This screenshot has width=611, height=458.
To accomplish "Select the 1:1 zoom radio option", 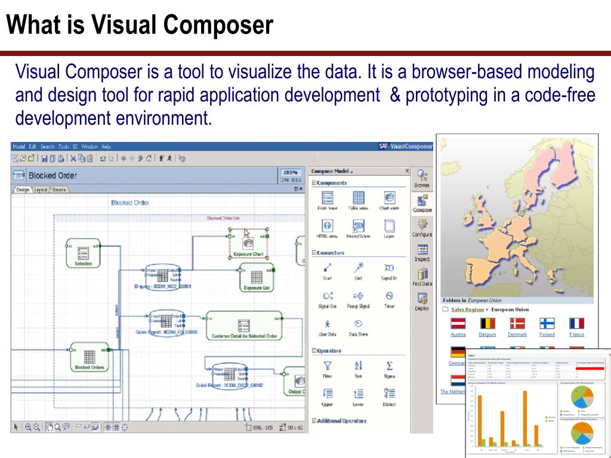I will coord(296,180).
